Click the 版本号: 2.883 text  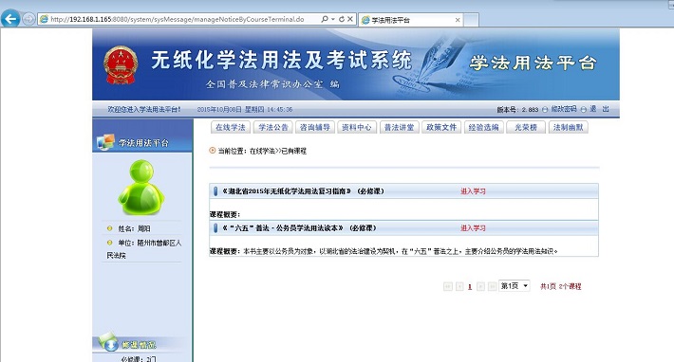tap(517, 110)
